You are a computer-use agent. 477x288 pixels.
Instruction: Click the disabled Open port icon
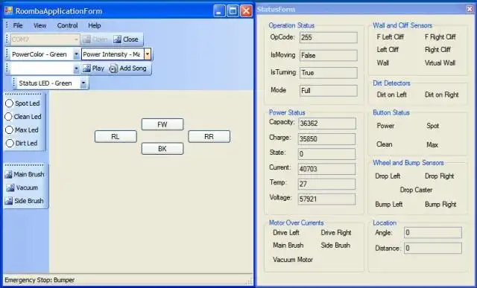pos(86,39)
